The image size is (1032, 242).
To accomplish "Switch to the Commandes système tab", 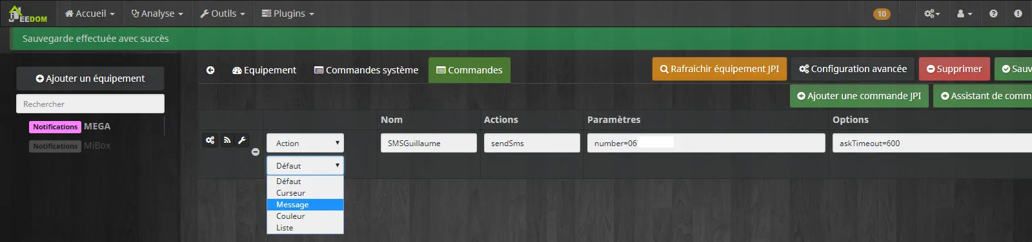I will 366,70.
